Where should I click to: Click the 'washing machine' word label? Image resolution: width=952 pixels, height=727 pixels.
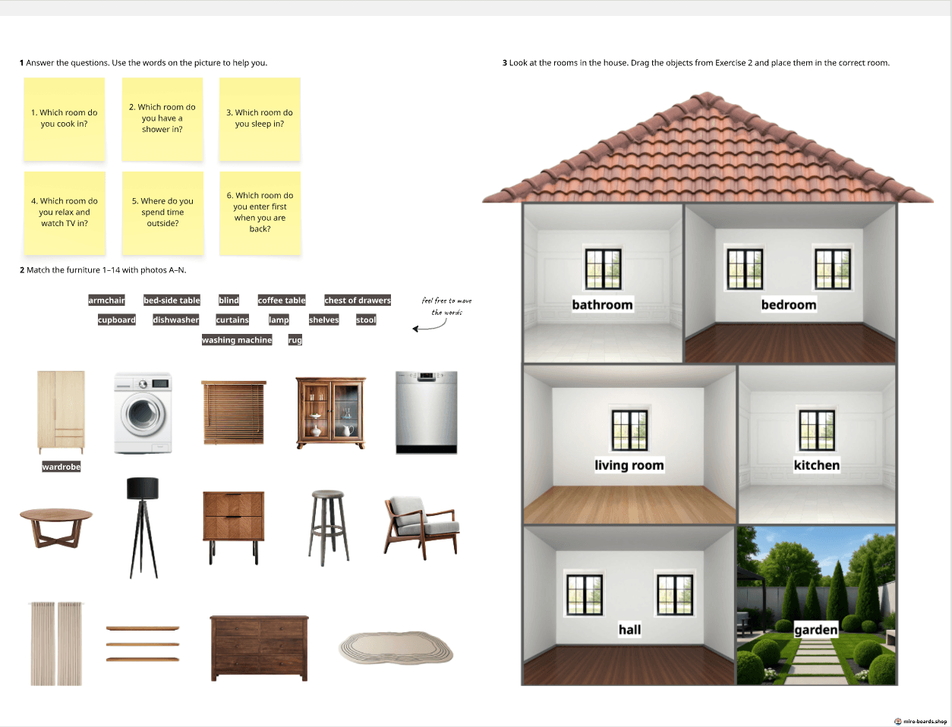click(237, 340)
